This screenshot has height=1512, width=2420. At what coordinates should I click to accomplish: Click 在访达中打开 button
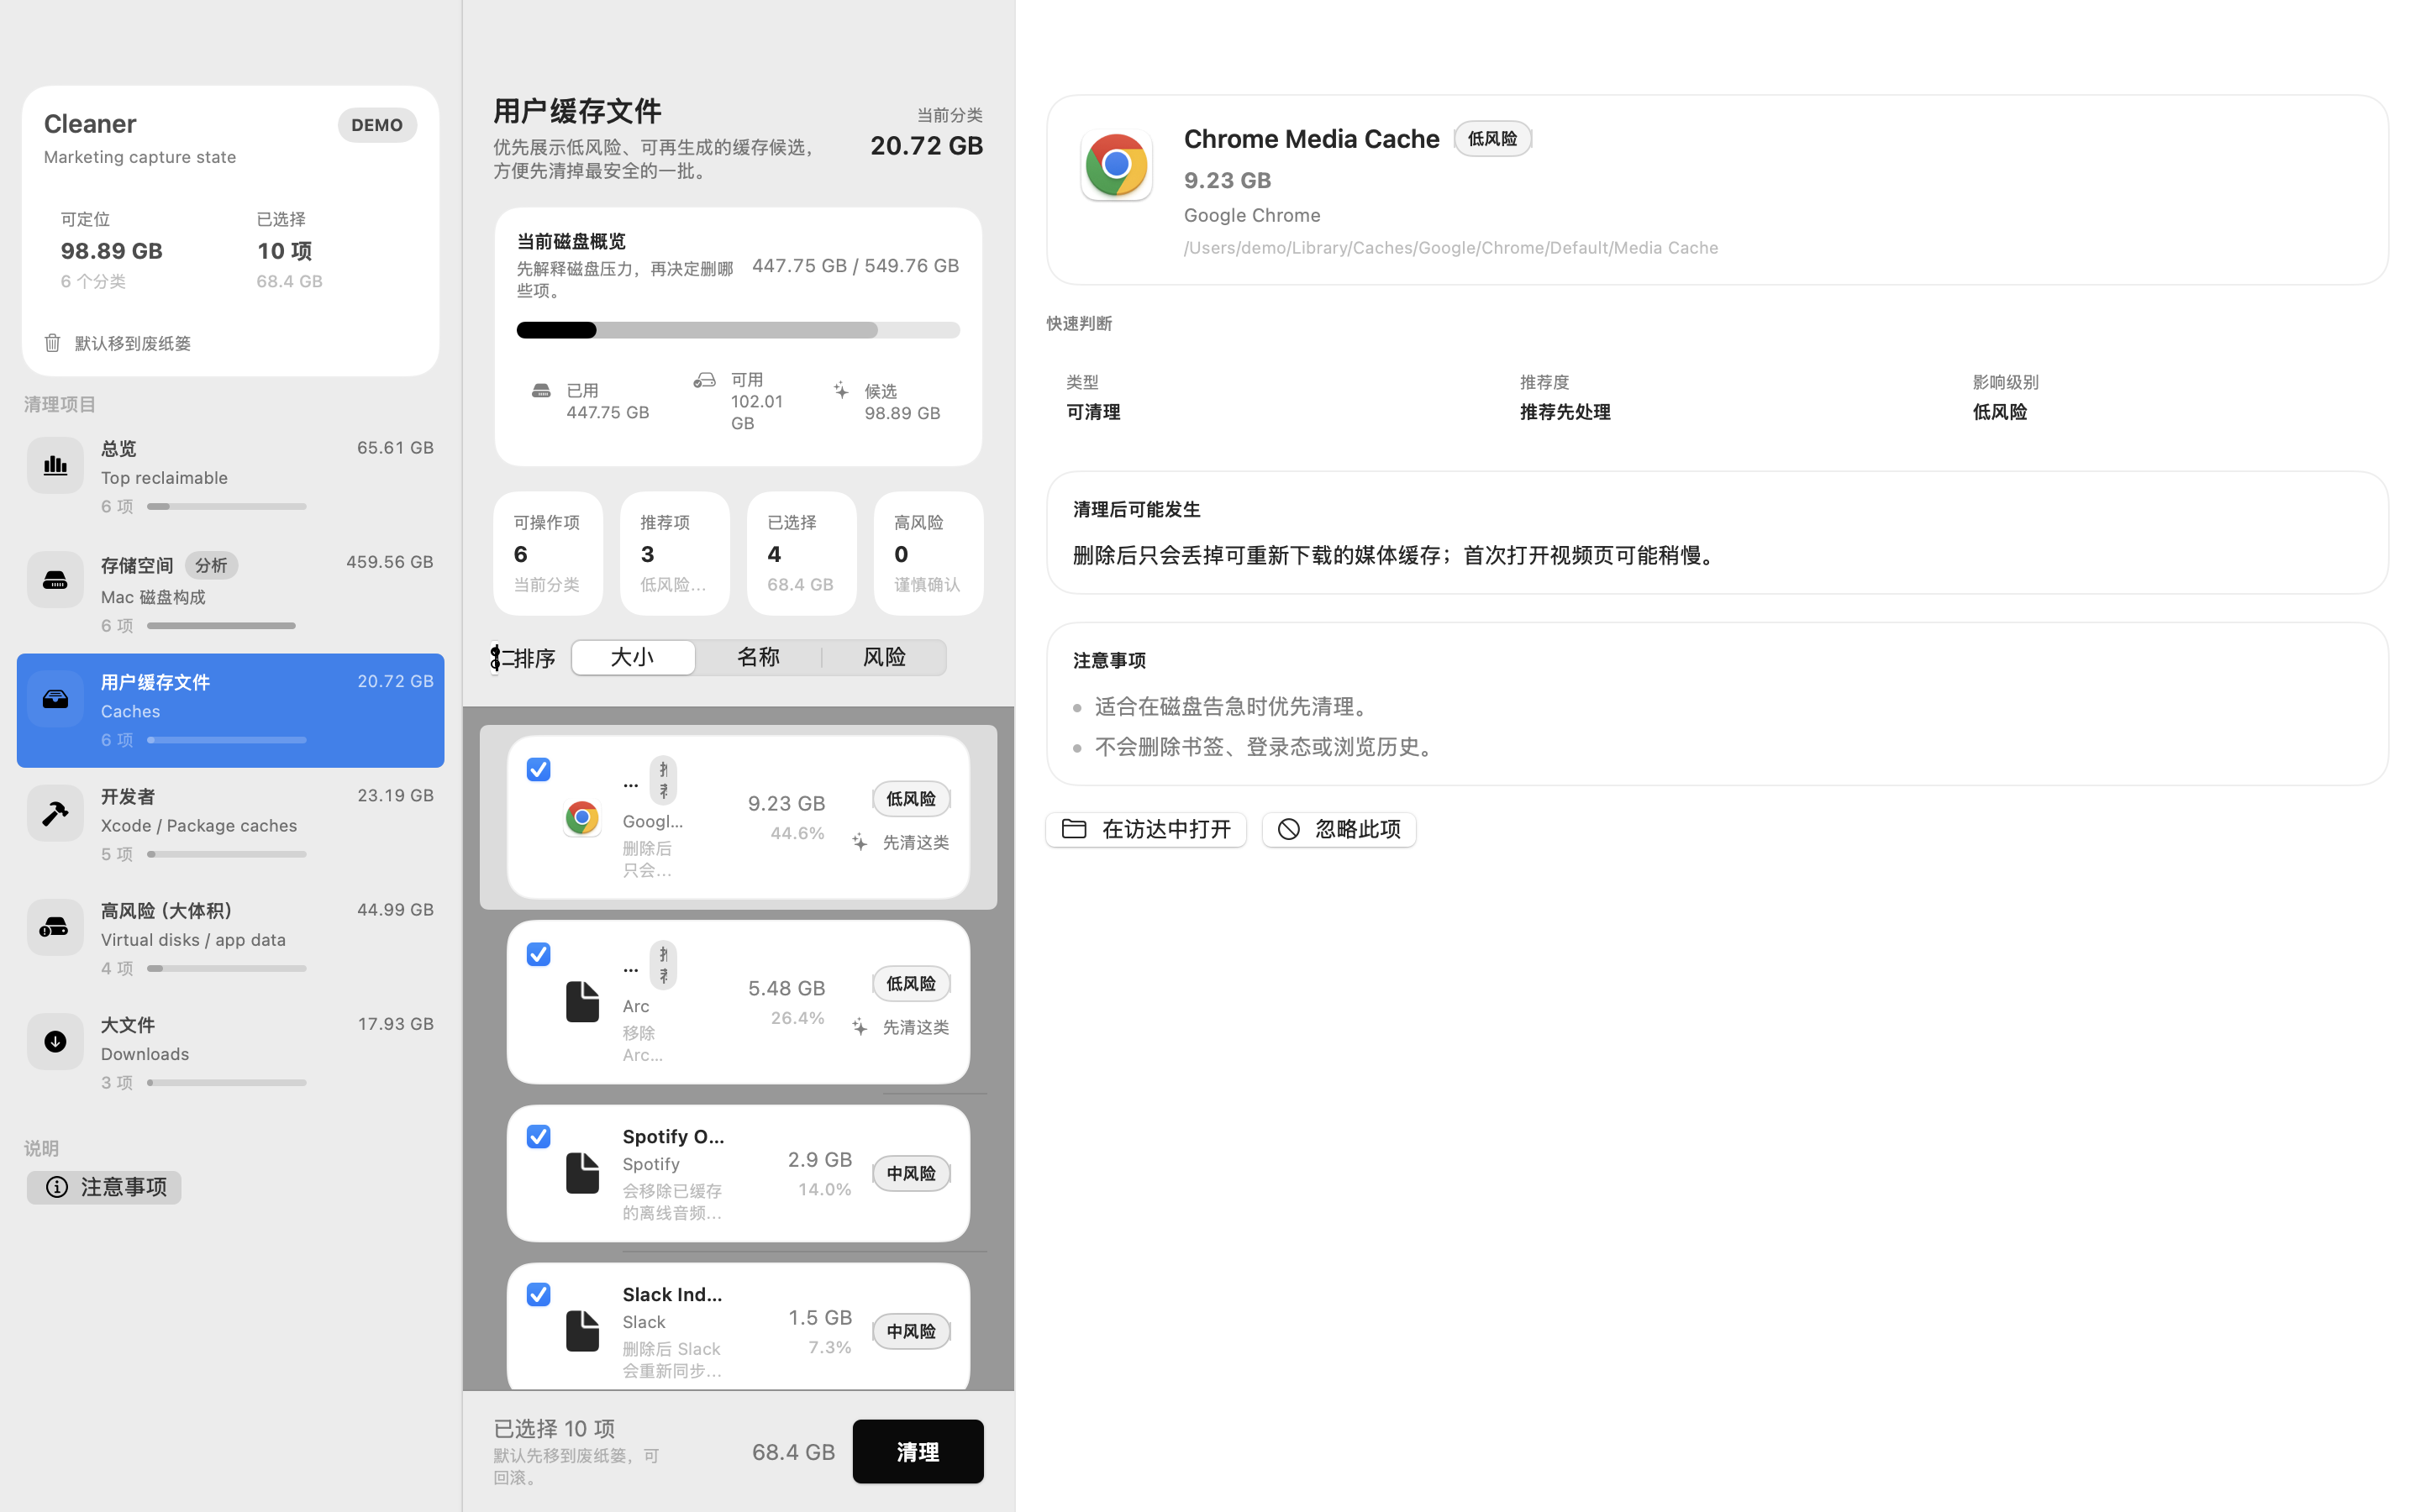tap(1146, 829)
